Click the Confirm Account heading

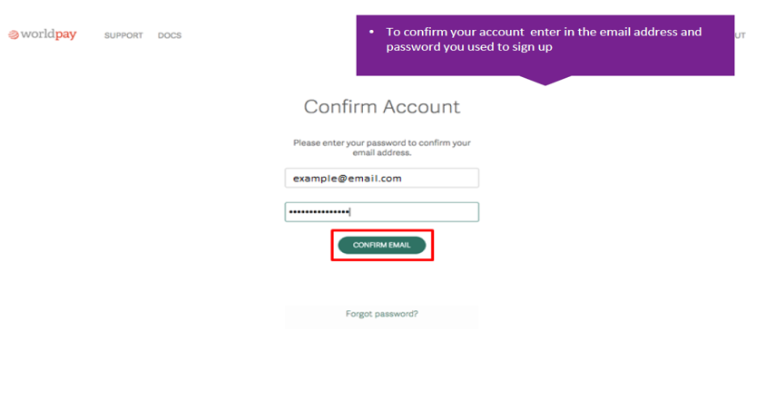point(382,106)
